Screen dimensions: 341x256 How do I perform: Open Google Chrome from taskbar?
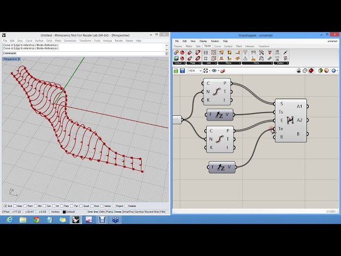(x=36, y=220)
